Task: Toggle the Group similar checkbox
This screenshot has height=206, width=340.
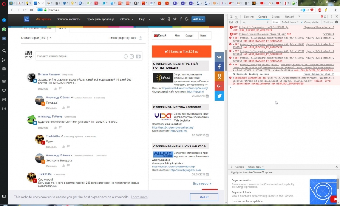Action: pos(302,22)
